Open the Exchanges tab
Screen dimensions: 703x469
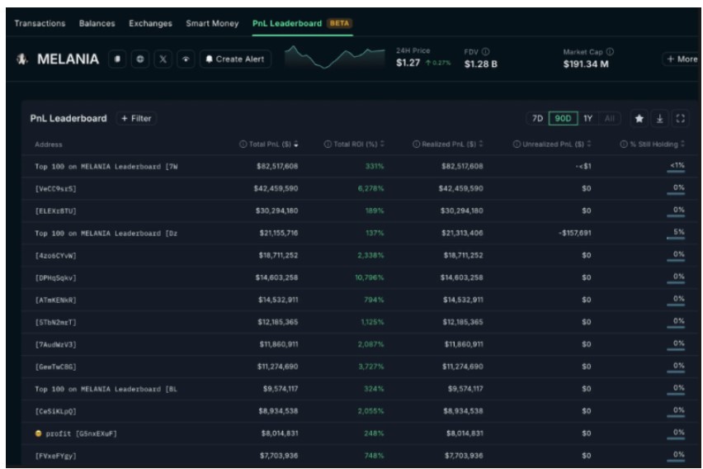pos(150,23)
